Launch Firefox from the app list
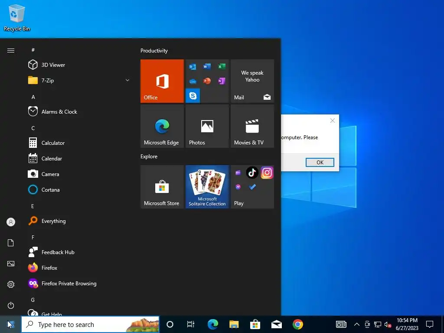 pos(79,268)
